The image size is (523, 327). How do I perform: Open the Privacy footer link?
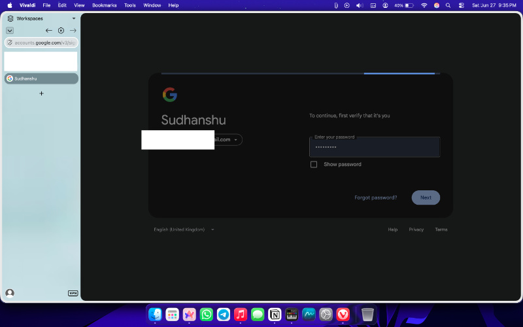(416, 230)
